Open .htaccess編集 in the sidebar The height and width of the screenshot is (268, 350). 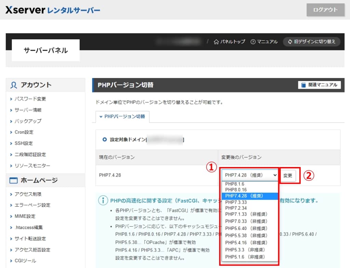pyautogui.click(x=29, y=228)
